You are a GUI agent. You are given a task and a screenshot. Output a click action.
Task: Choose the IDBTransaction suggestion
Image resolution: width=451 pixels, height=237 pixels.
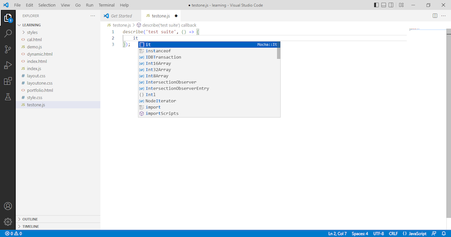[x=207, y=57]
